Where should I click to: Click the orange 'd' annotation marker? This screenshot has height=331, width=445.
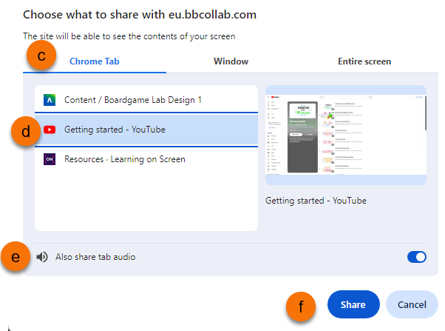(x=27, y=132)
